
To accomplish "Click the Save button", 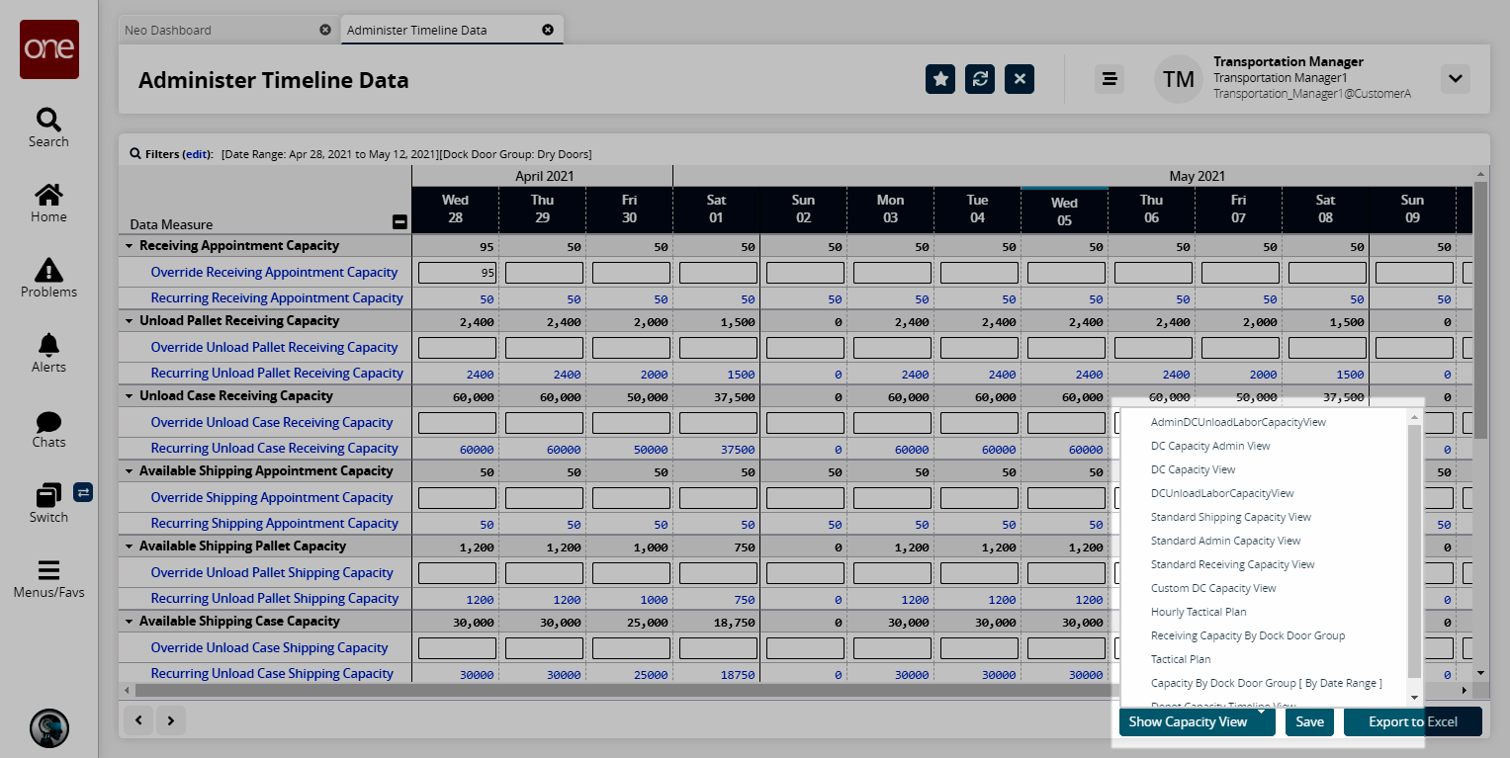I will pyautogui.click(x=1309, y=721).
